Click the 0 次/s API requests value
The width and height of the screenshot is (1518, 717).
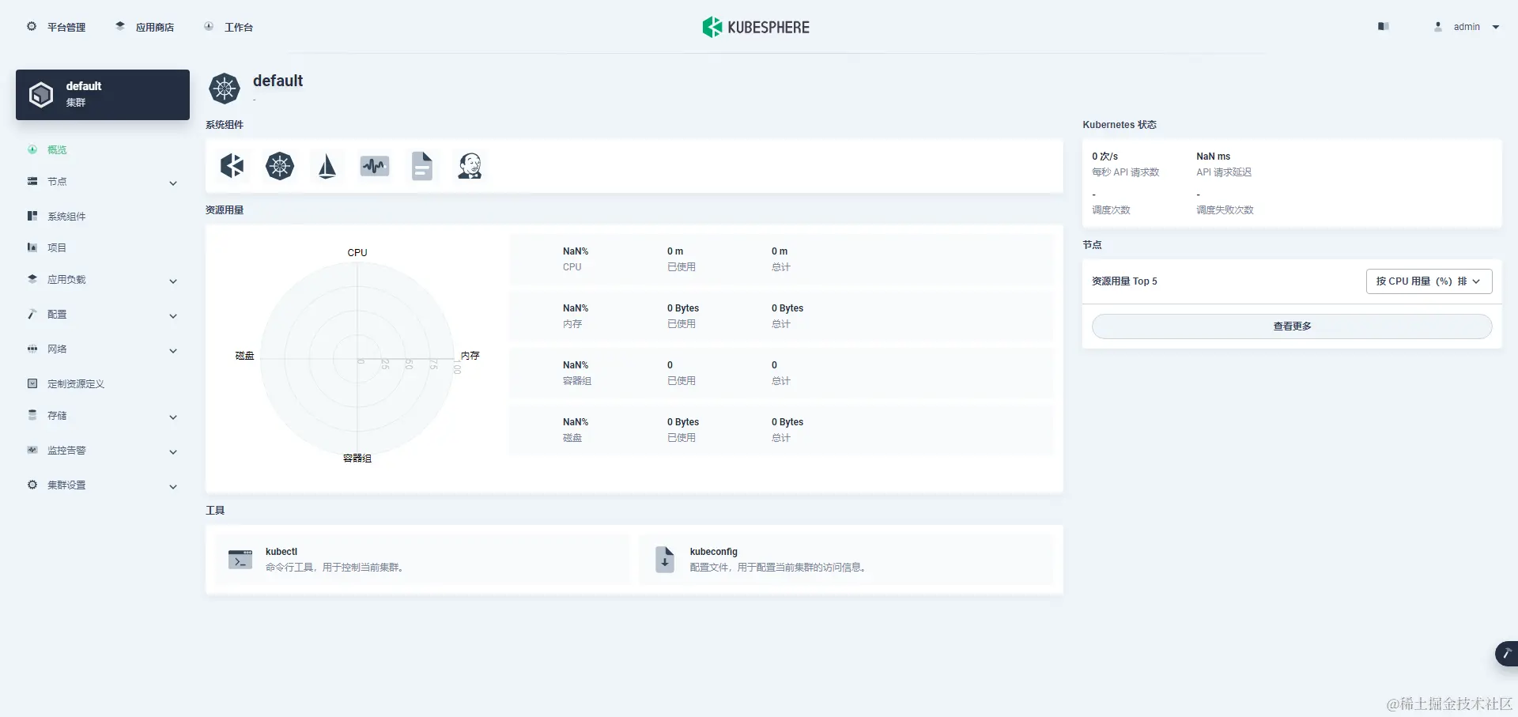point(1105,157)
